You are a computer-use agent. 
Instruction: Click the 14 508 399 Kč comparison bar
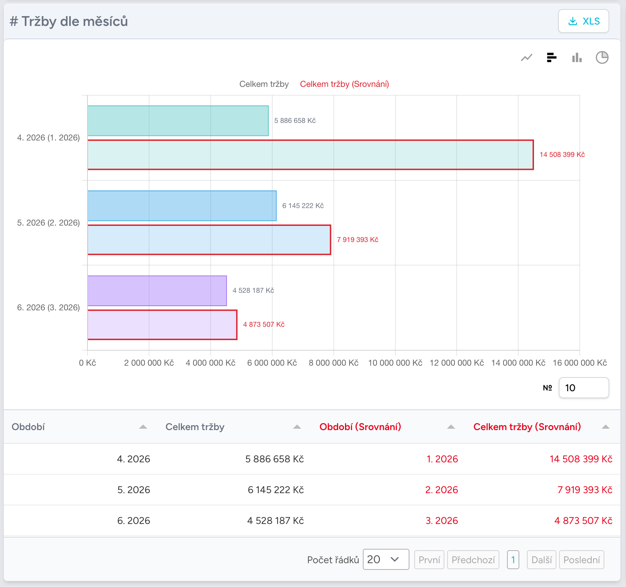pyautogui.click(x=310, y=155)
